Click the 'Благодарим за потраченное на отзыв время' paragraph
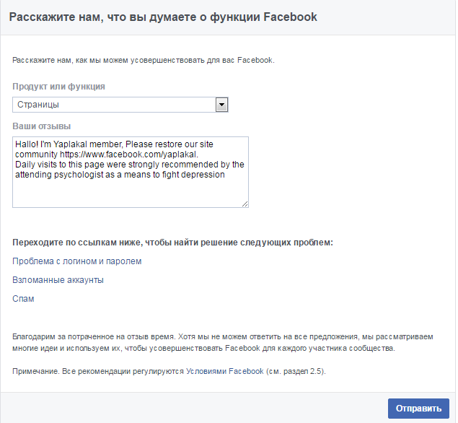This screenshot has height=423, width=458. click(x=223, y=343)
